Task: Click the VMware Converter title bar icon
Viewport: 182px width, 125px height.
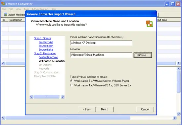Action: pyautogui.click(x=3, y=4)
